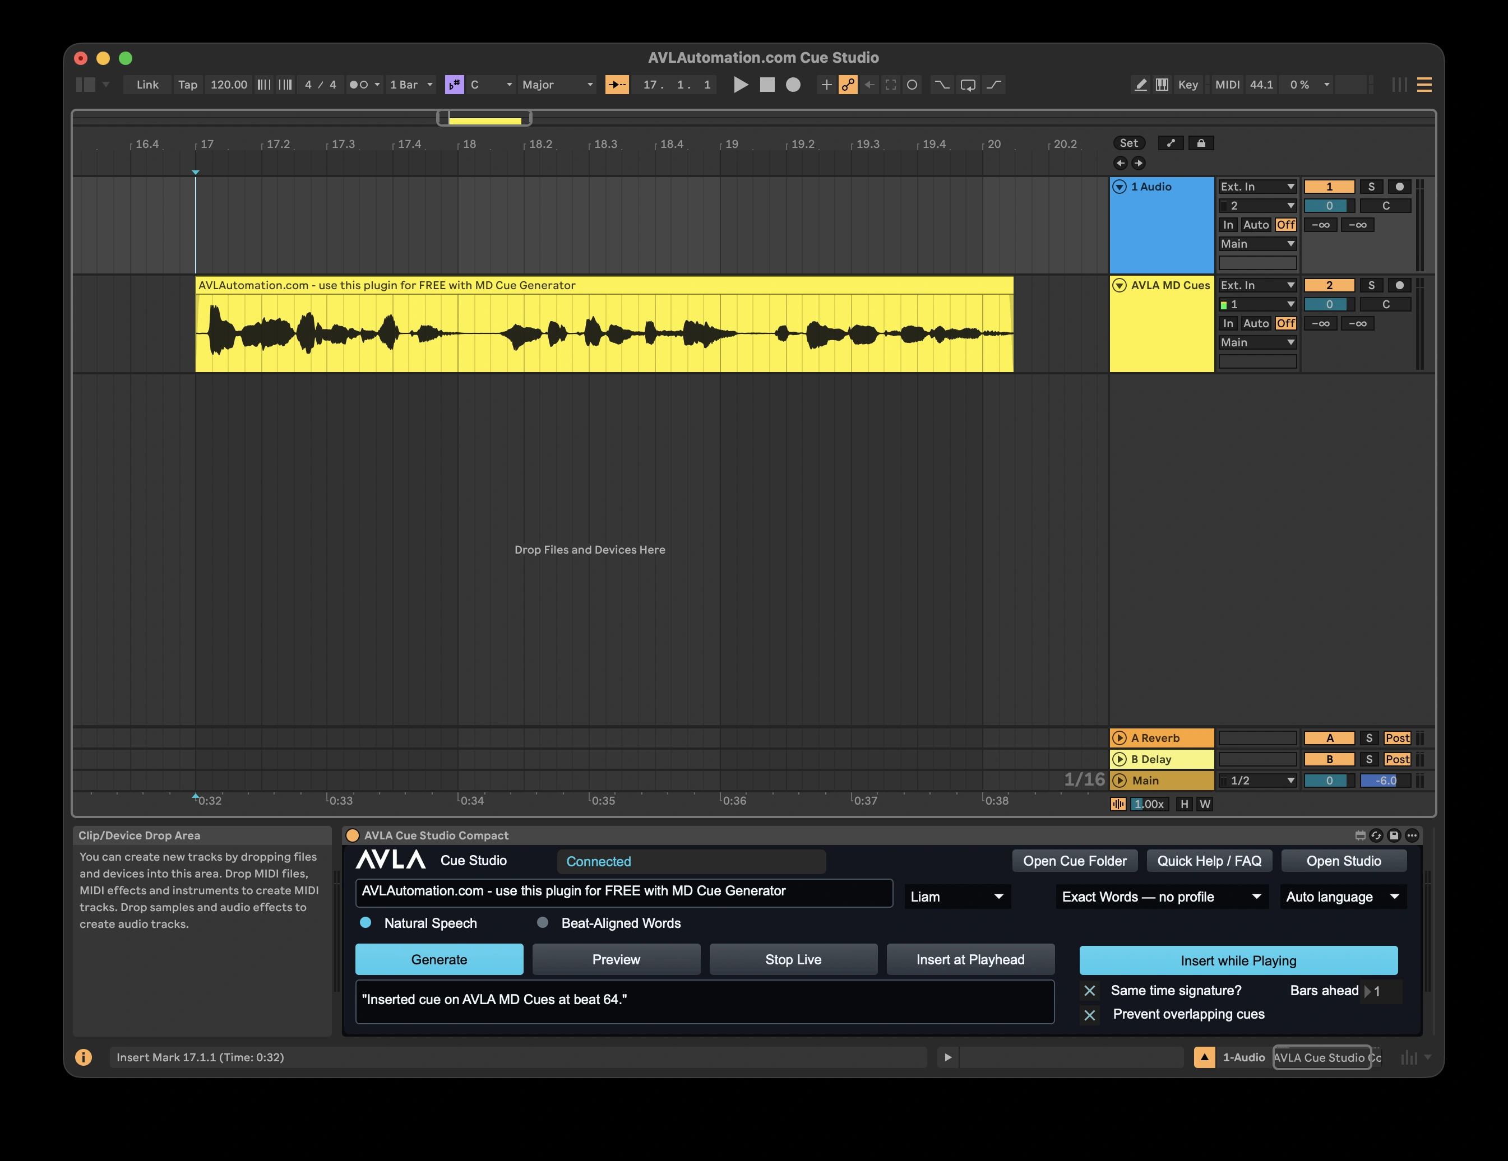
Task: Open the 1 Bar quantization dropdown
Action: coord(411,85)
